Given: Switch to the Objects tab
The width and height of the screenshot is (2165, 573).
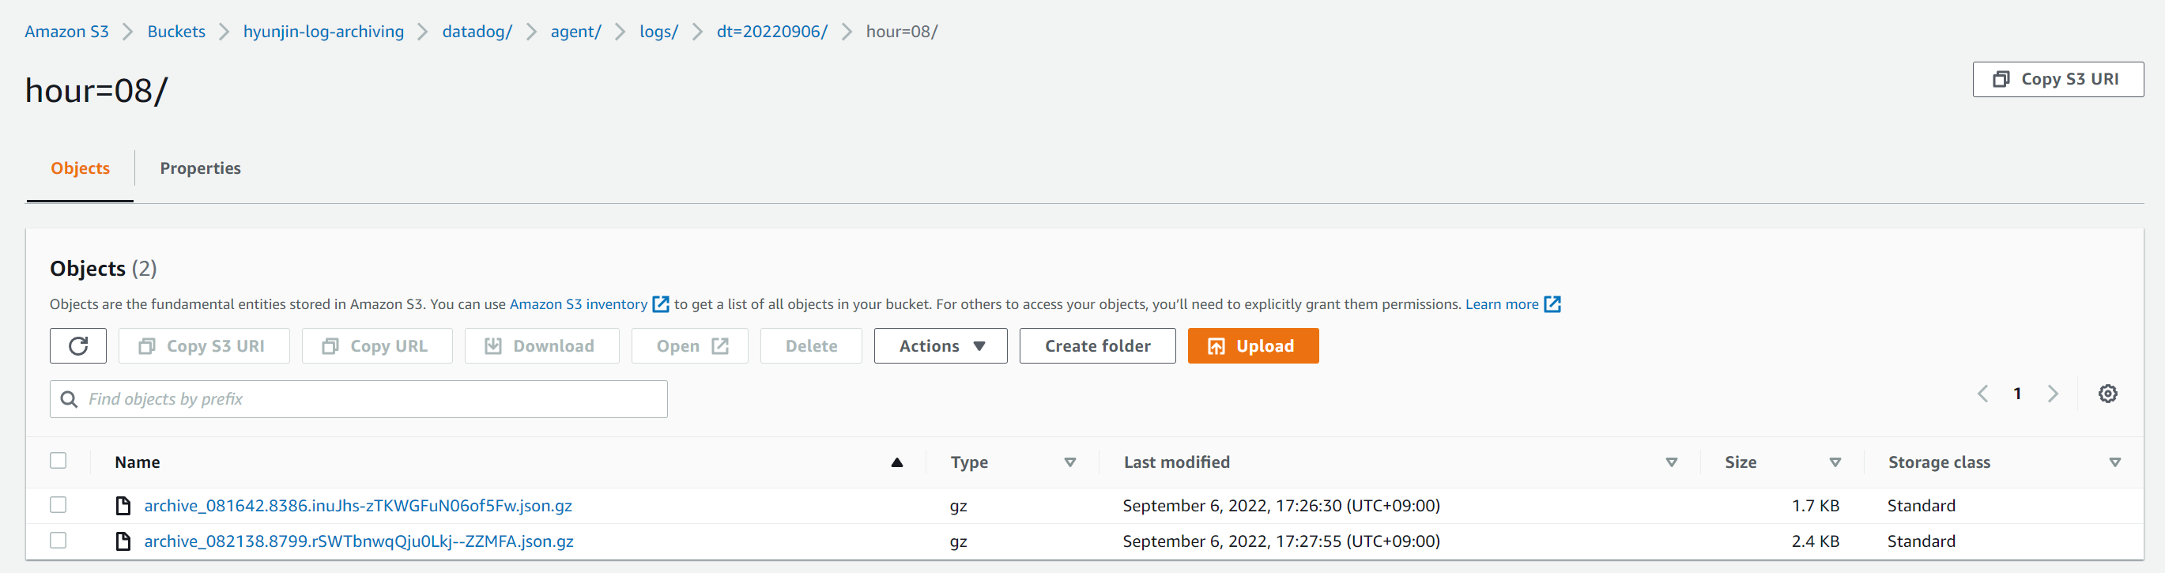Looking at the screenshot, I should (80, 168).
